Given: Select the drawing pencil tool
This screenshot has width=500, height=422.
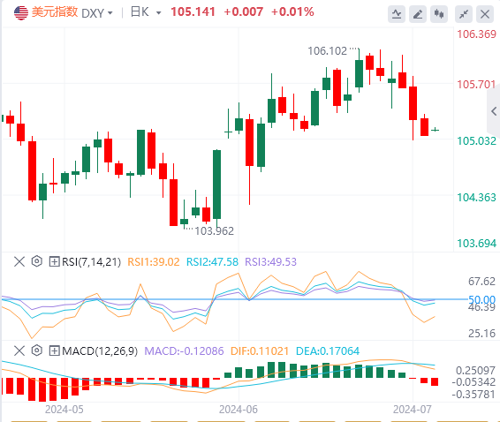Looking at the screenshot, I should click(418, 14).
